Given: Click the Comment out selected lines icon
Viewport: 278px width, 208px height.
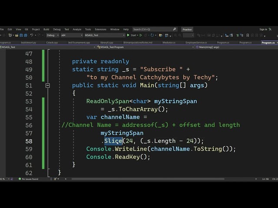Looking at the screenshot, I should [237, 36].
